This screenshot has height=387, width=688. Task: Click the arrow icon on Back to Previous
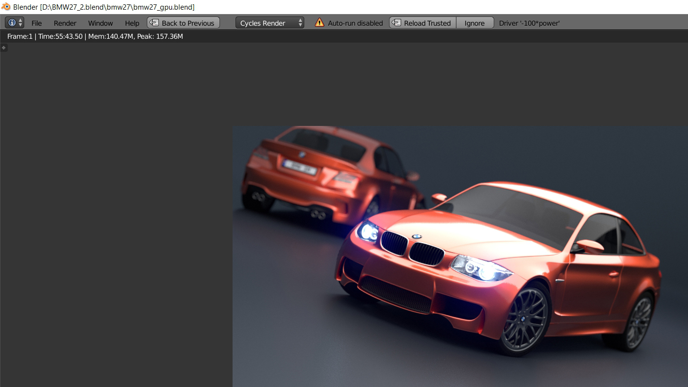point(154,22)
